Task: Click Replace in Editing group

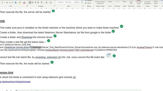Action: [x=89, y=1]
